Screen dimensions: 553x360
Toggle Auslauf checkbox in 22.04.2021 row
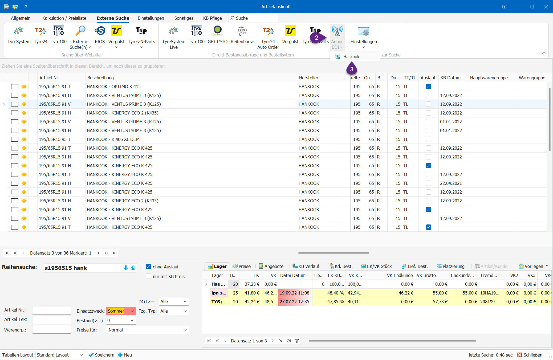428,183
